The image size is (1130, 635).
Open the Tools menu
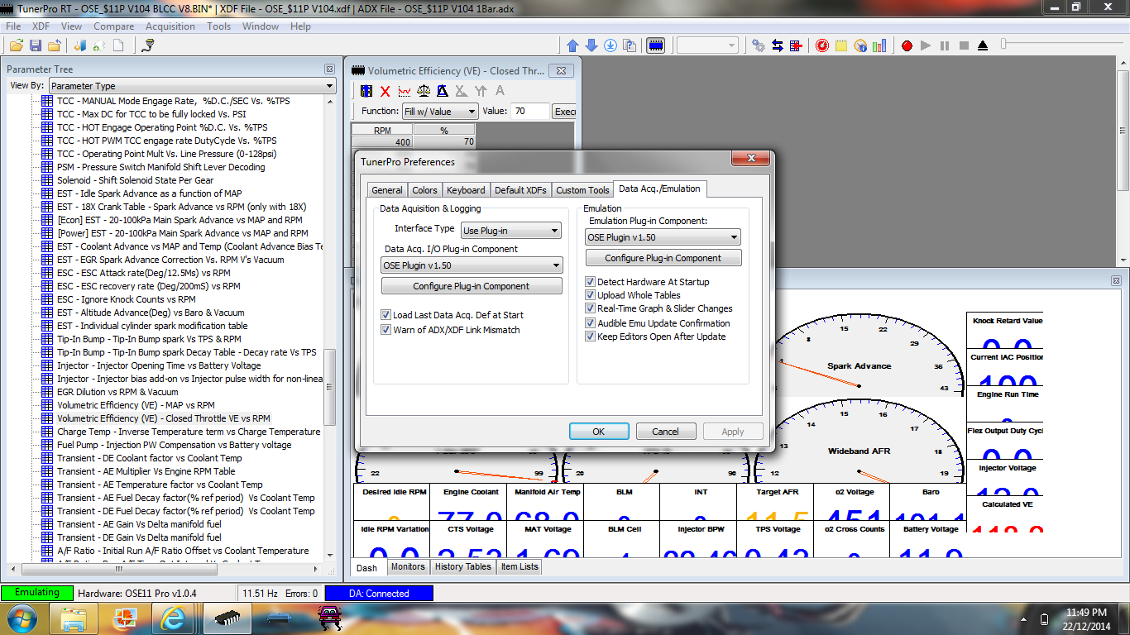[x=219, y=26]
